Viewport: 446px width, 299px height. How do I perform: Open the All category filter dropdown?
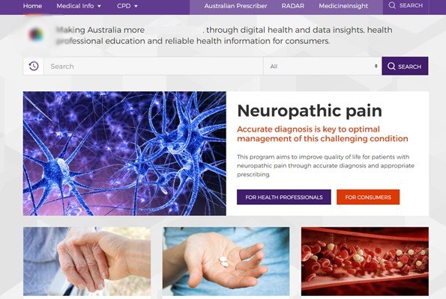pyautogui.click(x=322, y=66)
